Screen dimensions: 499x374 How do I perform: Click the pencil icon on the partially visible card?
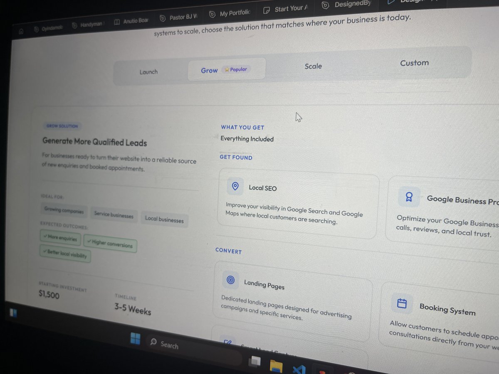tap(227, 342)
